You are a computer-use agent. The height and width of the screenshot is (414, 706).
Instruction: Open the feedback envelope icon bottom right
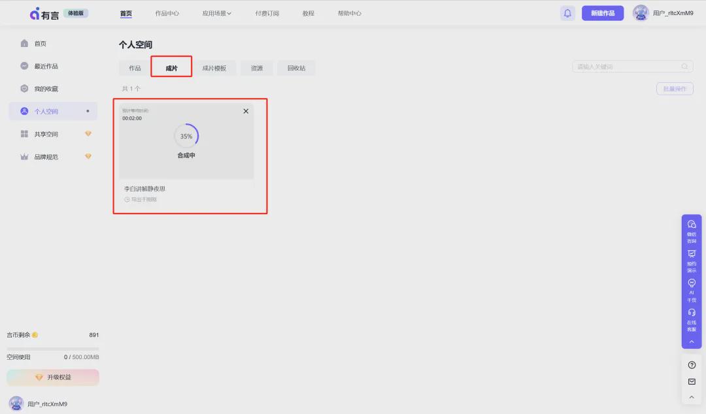pos(691,381)
